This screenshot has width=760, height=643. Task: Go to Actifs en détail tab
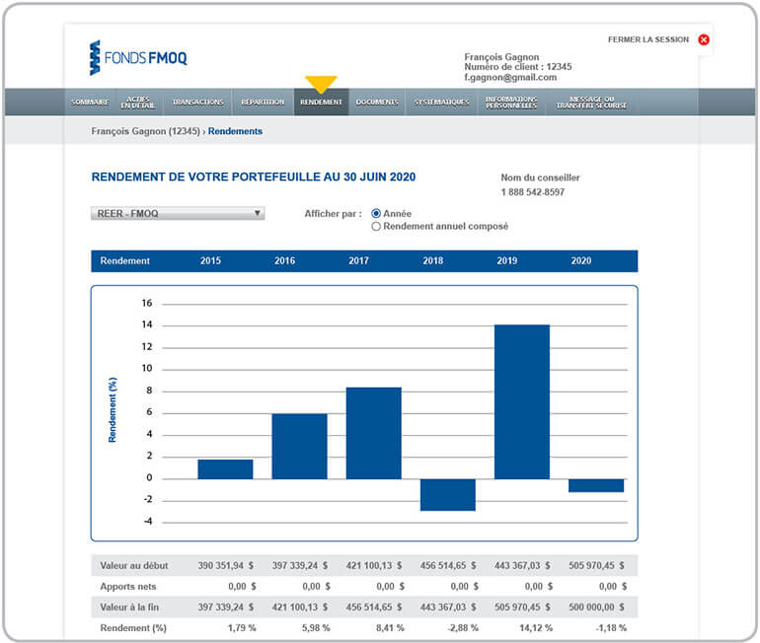tap(138, 103)
